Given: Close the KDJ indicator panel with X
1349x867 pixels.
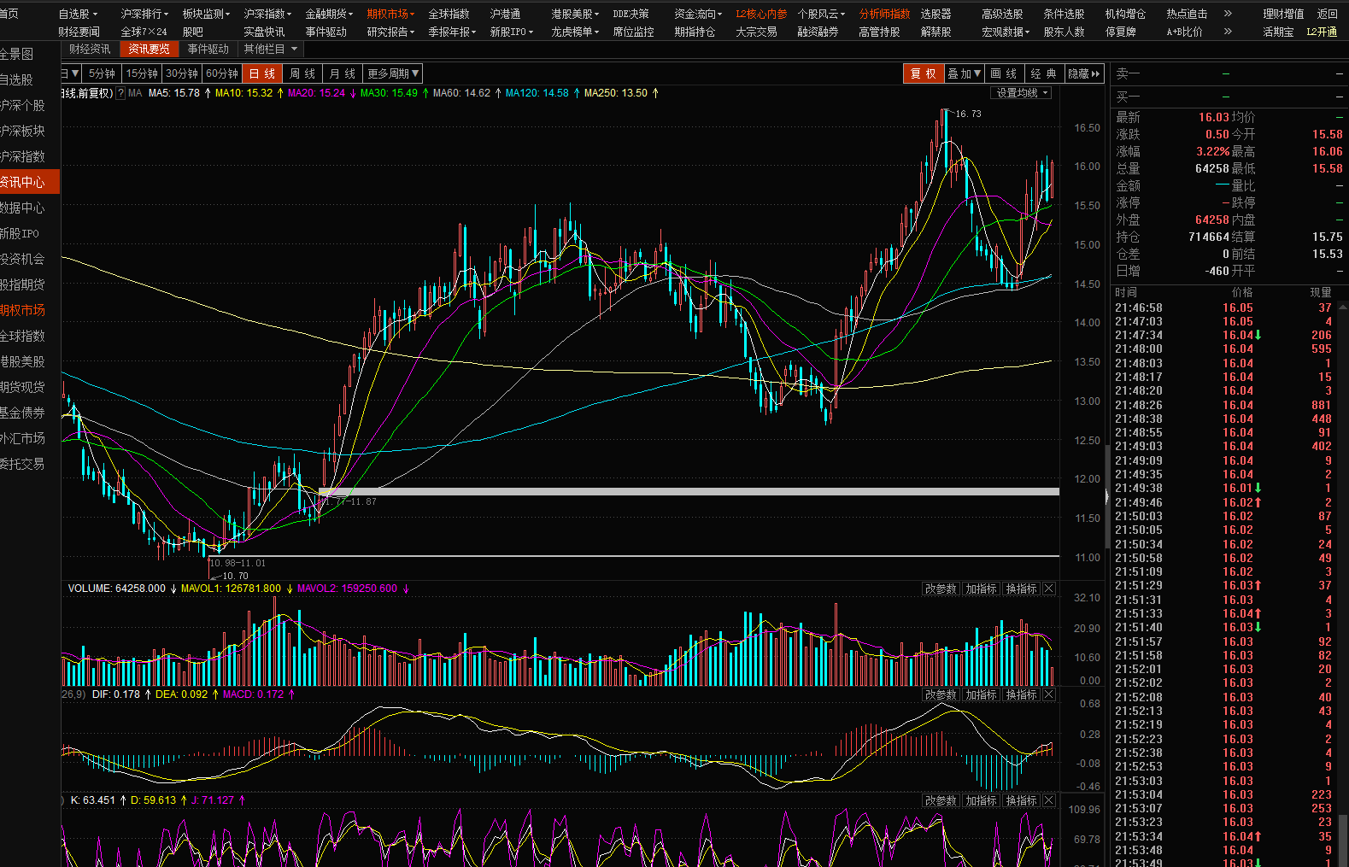Looking at the screenshot, I should (1049, 800).
